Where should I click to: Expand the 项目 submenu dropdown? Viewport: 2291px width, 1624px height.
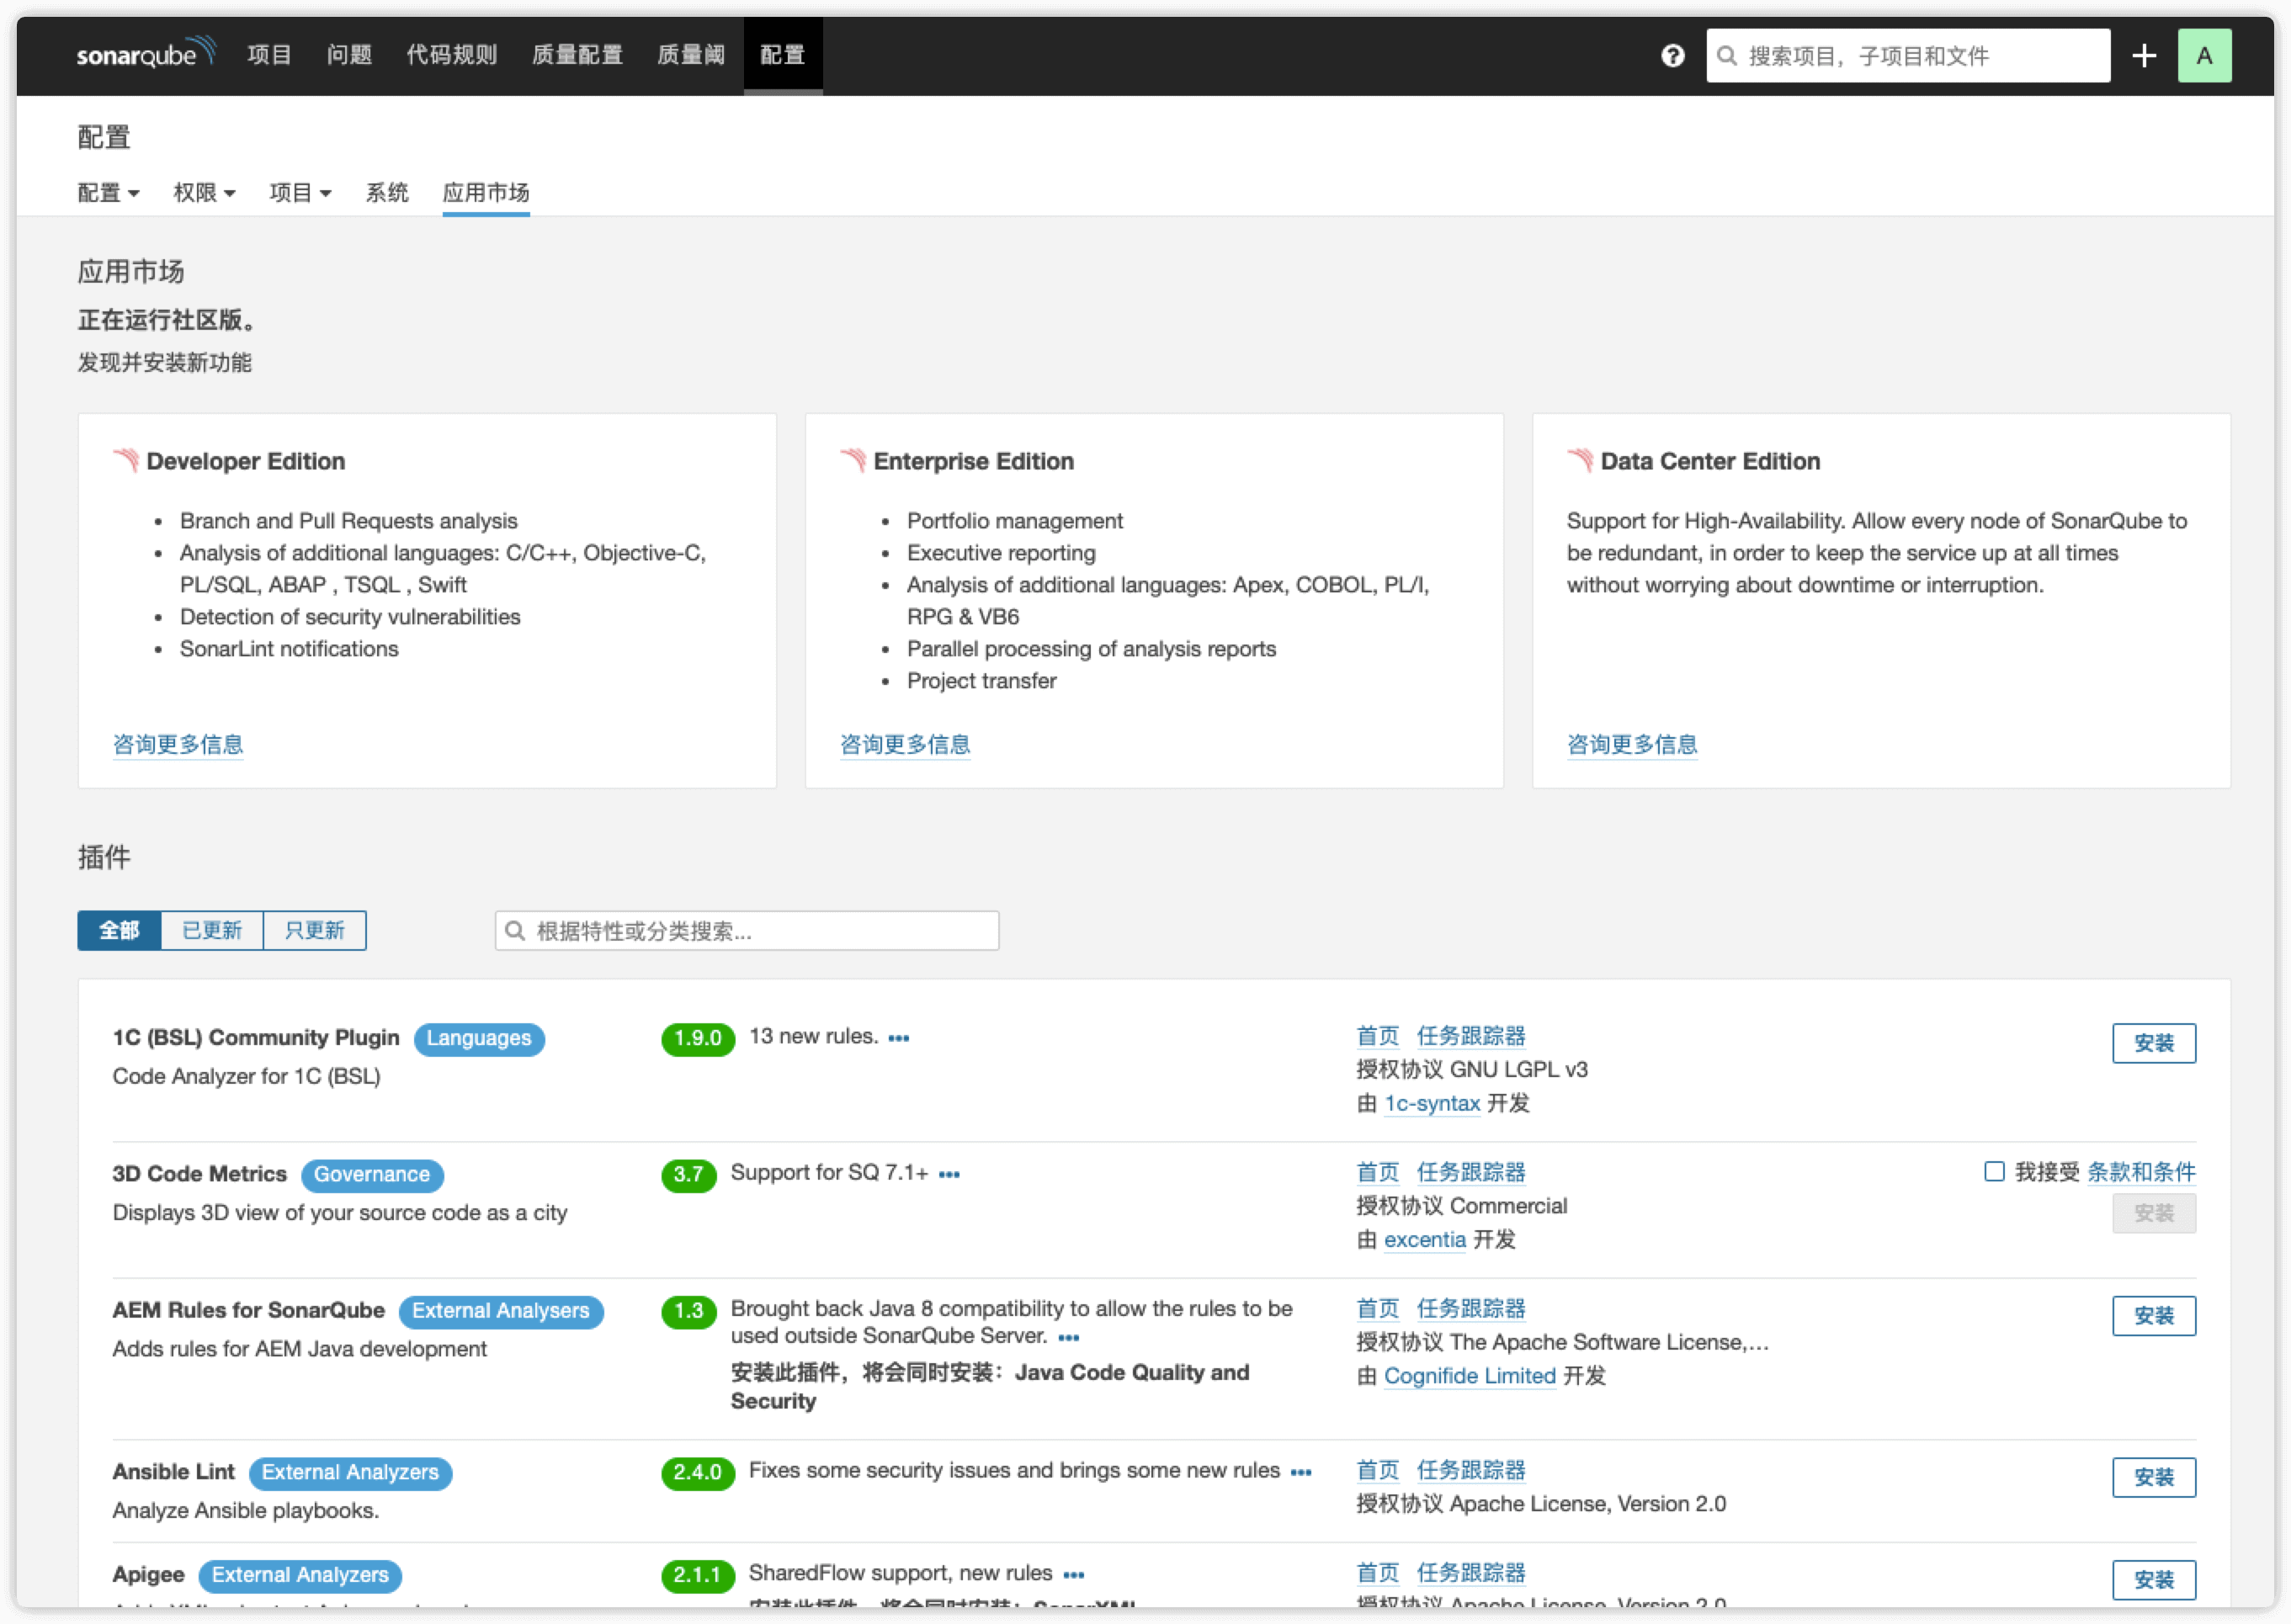(x=300, y=193)
